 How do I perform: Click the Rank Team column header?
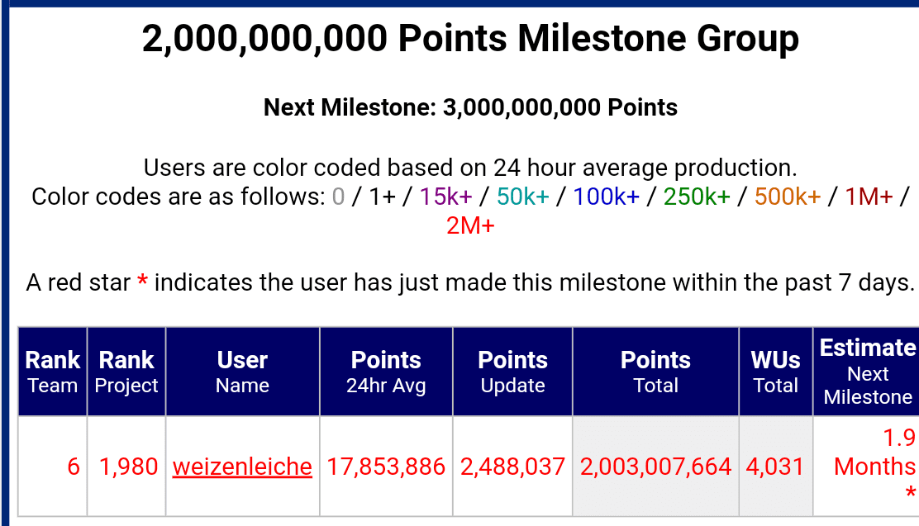53,372
